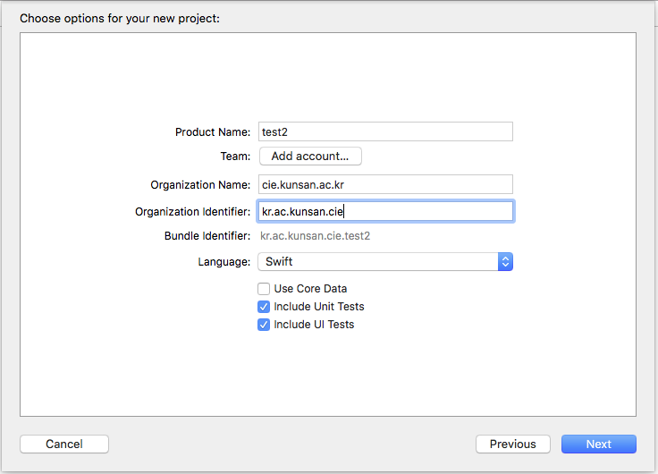Click the "Team:" label

[x=235, y=157]
